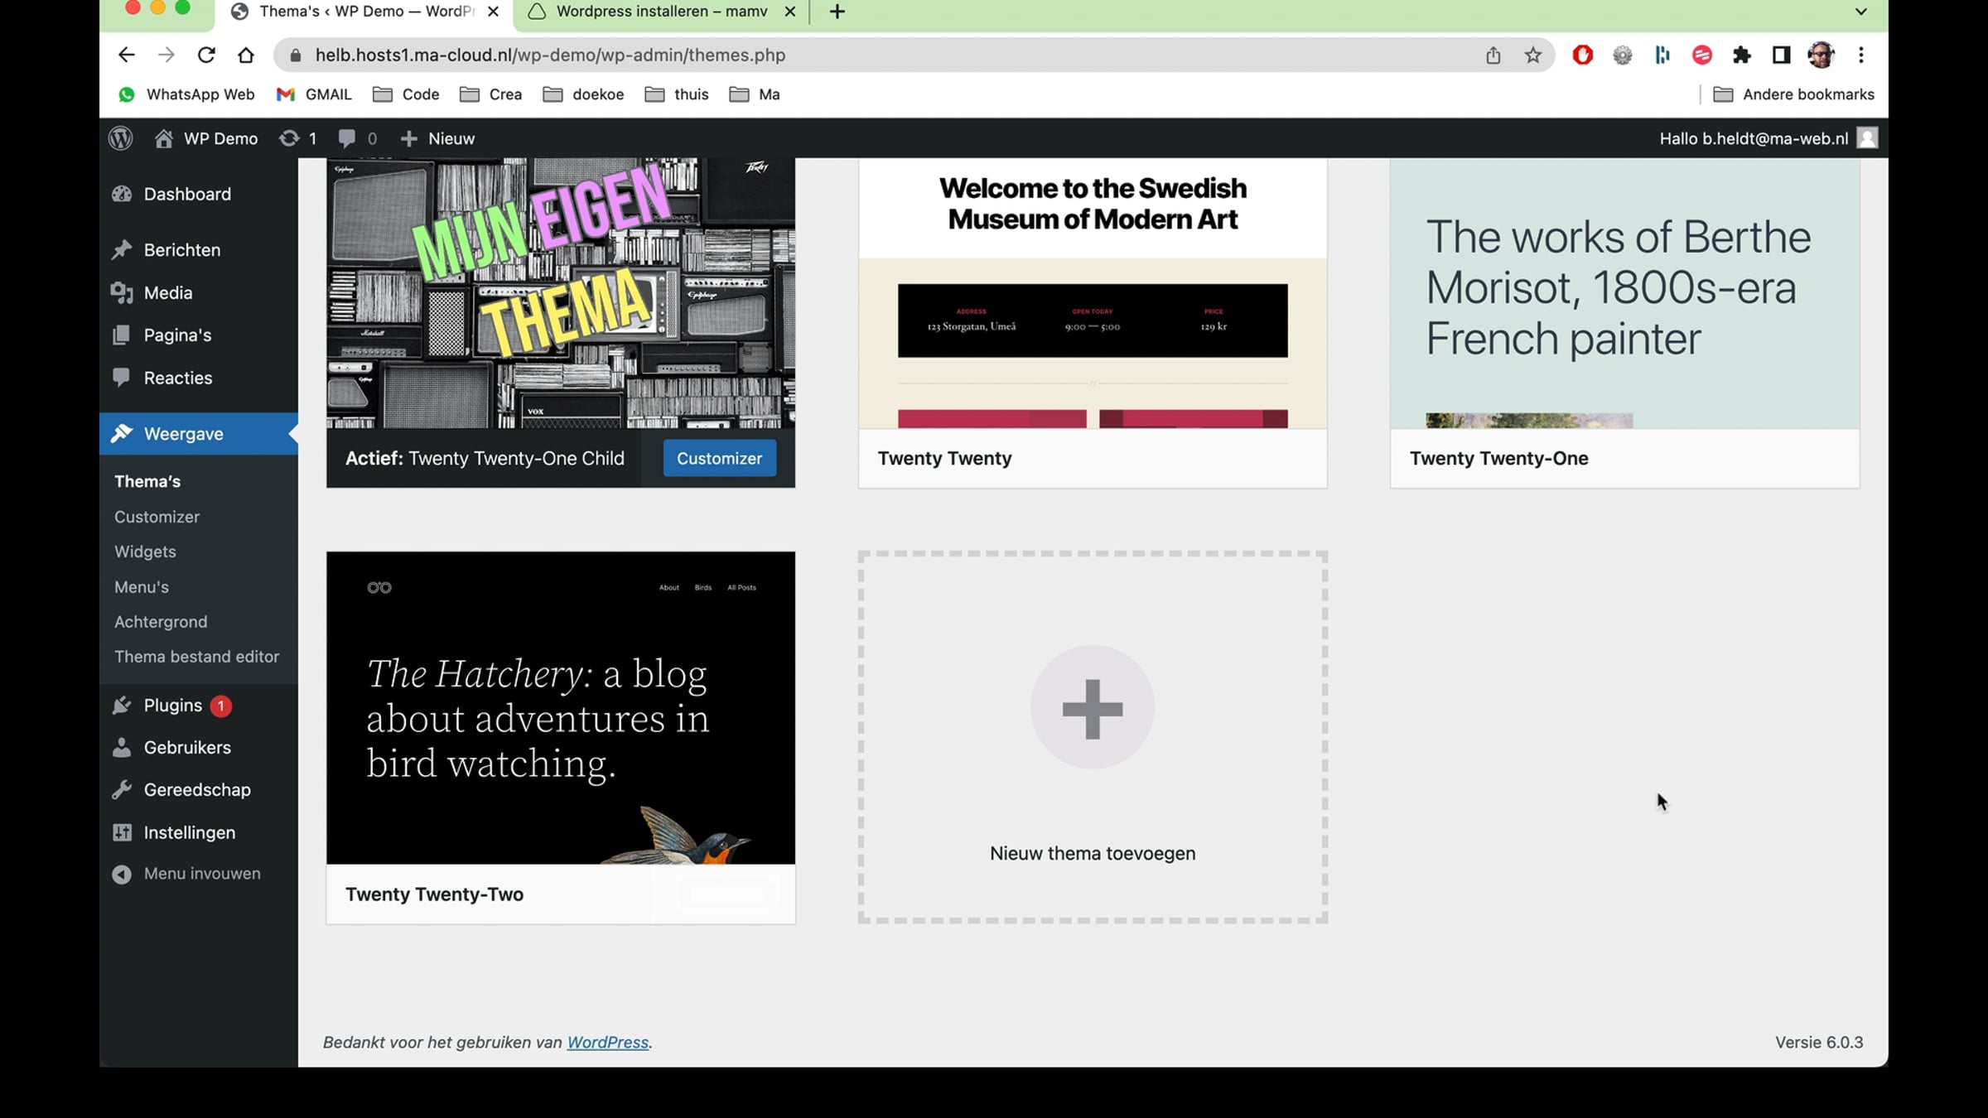Viewport: 1988px width, 1118px height.
Task: Open the Chrome profile avatar
Action: [1821, 55]
